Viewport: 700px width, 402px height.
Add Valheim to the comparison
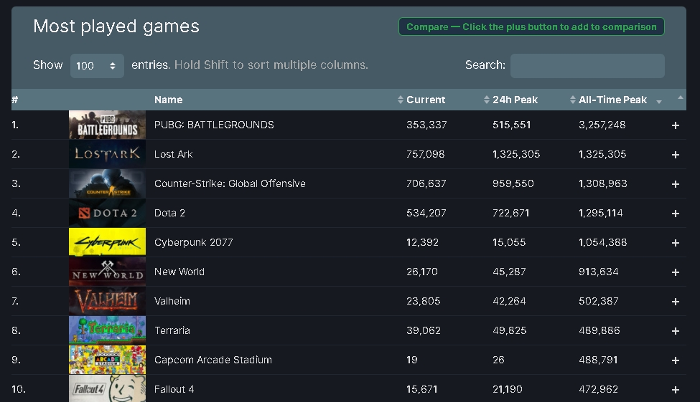pyautogui.click(x=675, y=302)
